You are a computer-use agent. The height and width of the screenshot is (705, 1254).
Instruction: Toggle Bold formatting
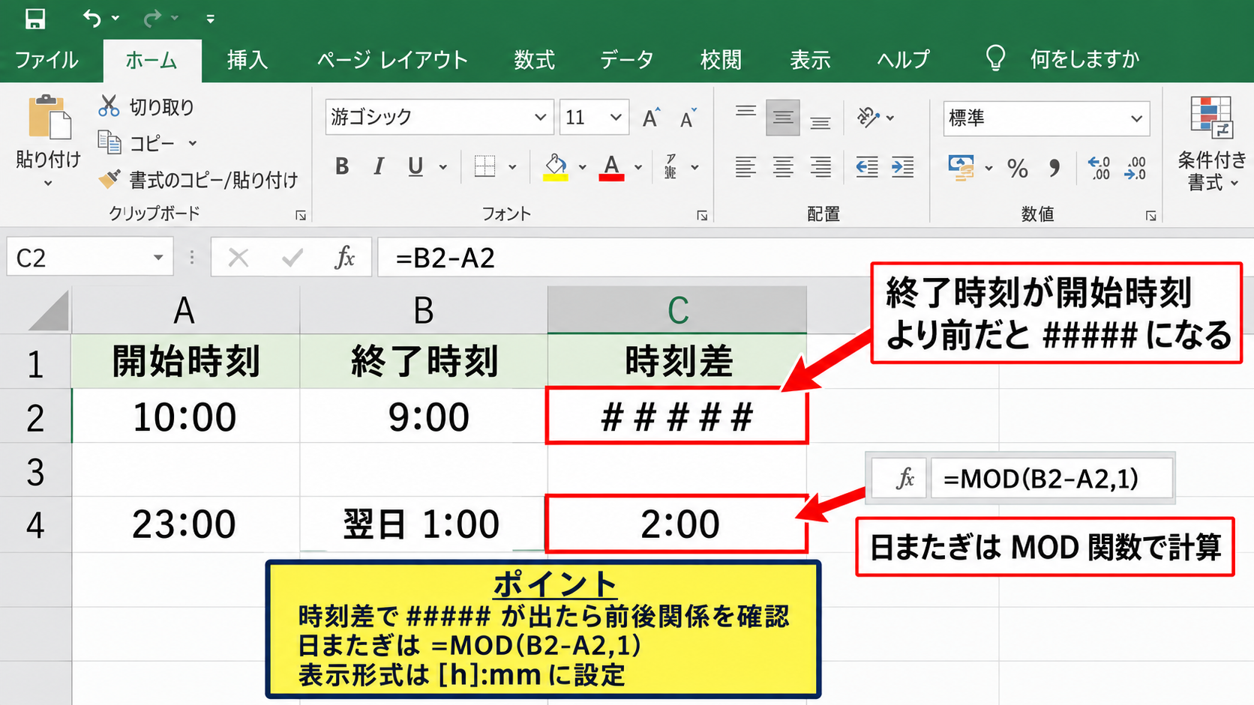point(342,166)
